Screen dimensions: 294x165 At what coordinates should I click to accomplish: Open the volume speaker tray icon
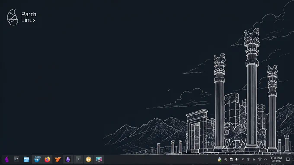[x=237, y=159]
